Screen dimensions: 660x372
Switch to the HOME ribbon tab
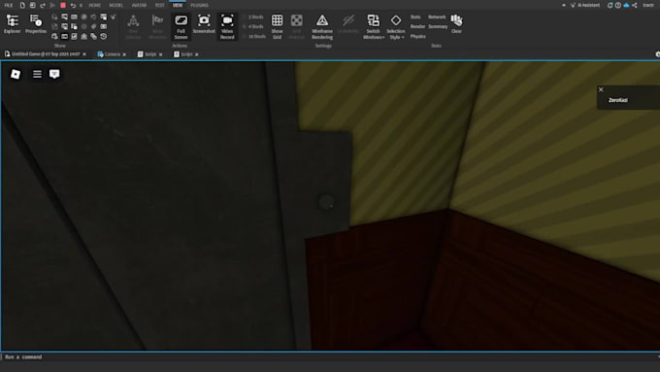95,5
